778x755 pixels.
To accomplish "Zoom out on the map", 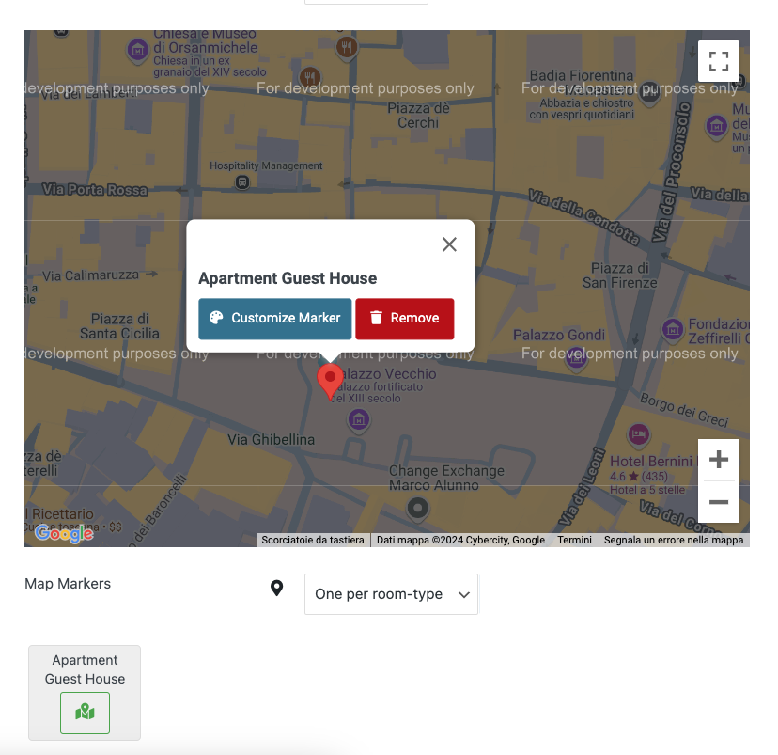I will coord(719,502).
